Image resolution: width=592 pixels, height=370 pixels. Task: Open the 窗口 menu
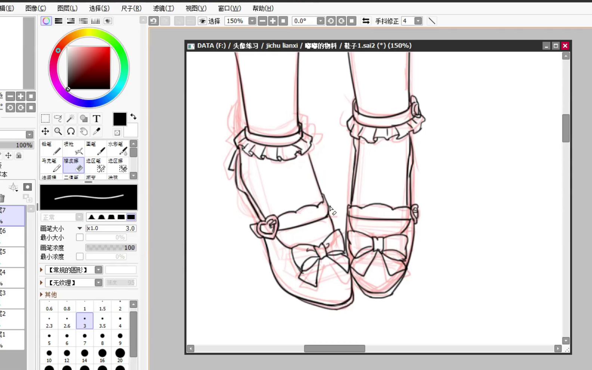tap(229, 8)
